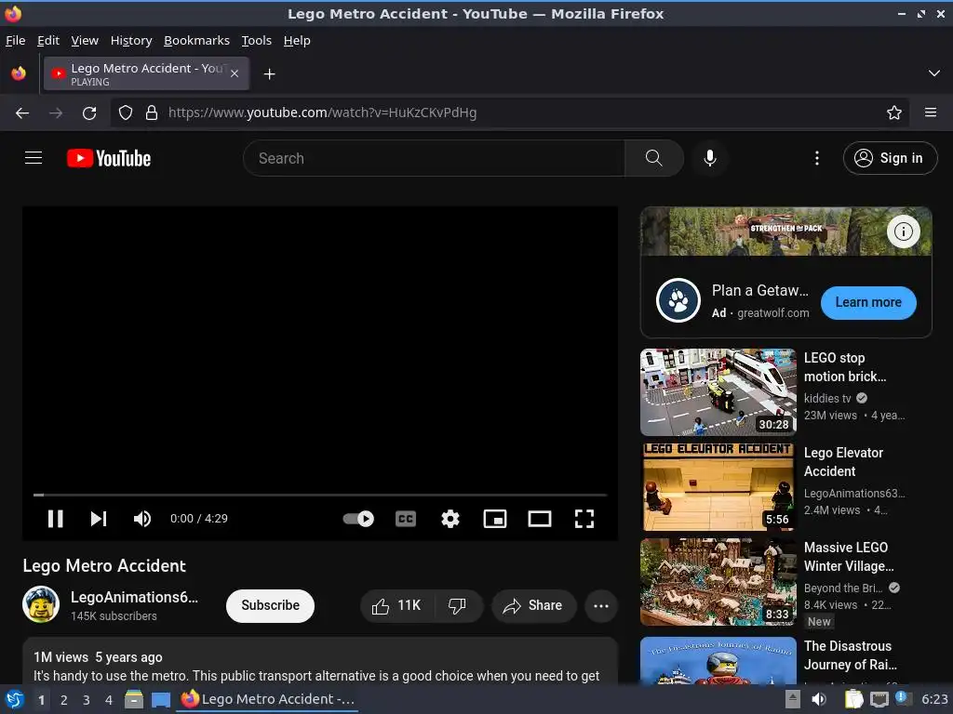This screenshot has width=953, height=714.
Task: Show desktop taskbar icon
Action: coord(160,699)
